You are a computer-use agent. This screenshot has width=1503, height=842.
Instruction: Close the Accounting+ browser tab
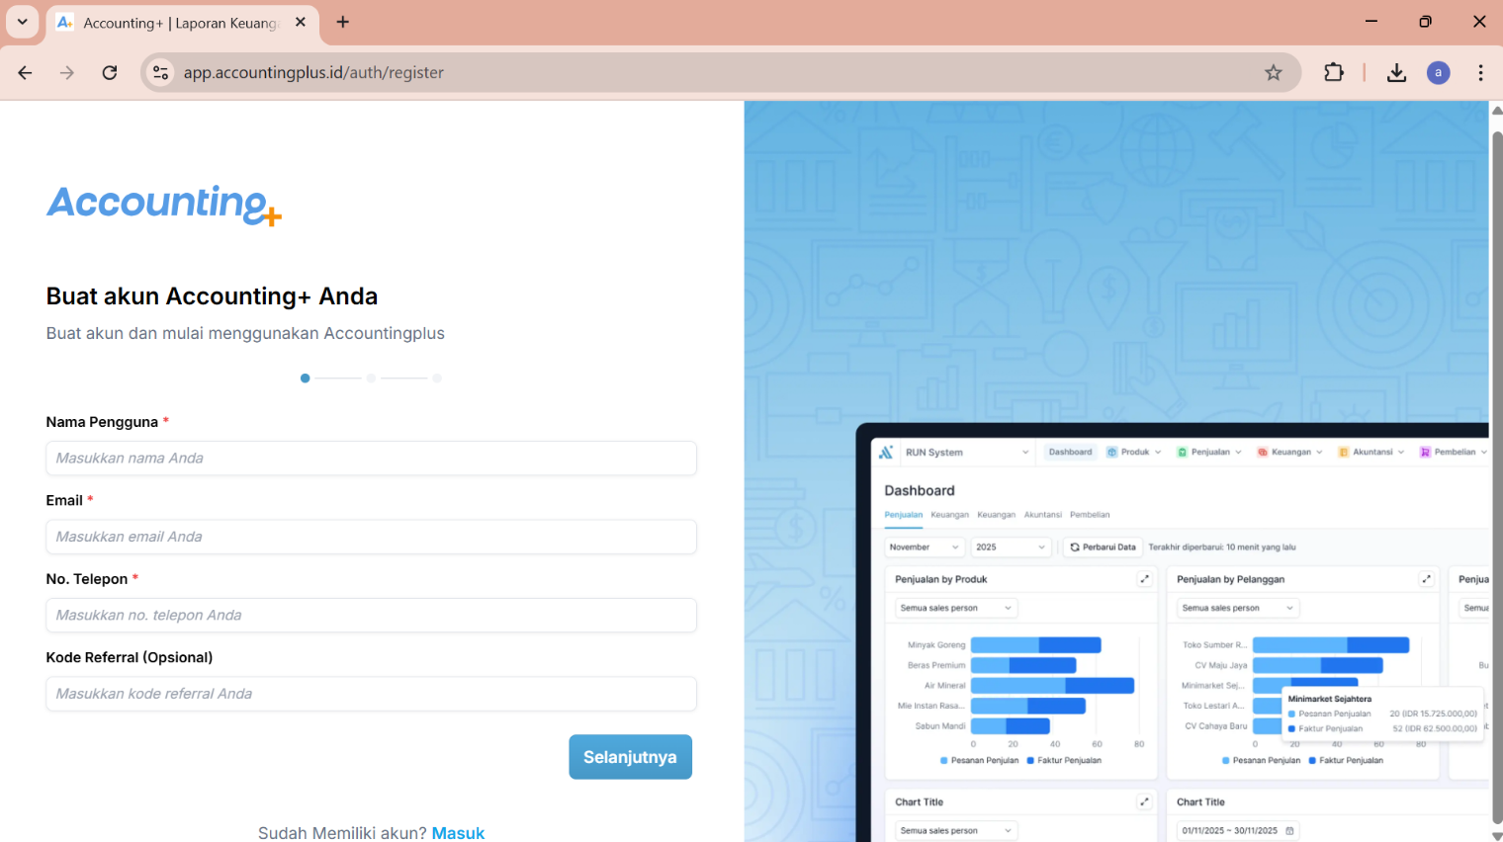[x=301, y=22]
